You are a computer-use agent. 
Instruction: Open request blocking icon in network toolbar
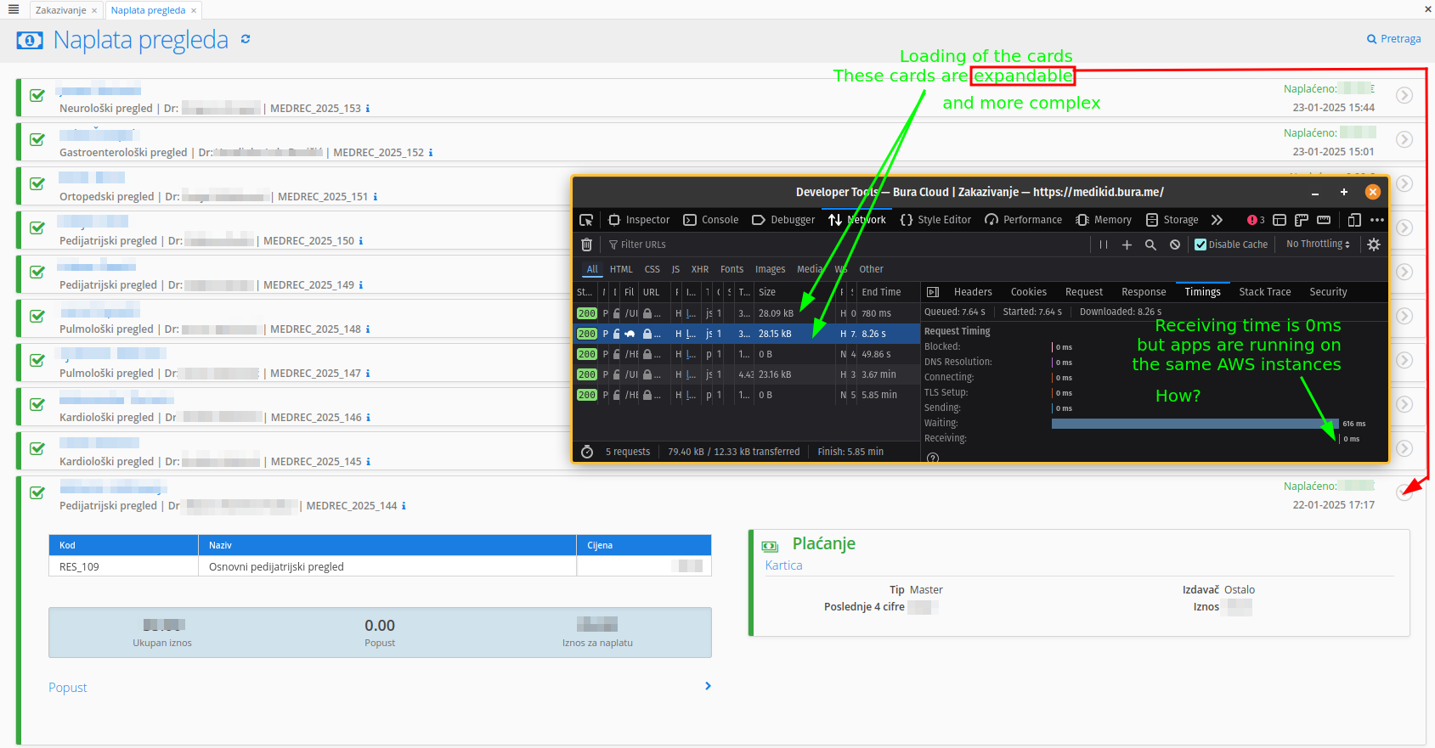[x=1174, y=245]
